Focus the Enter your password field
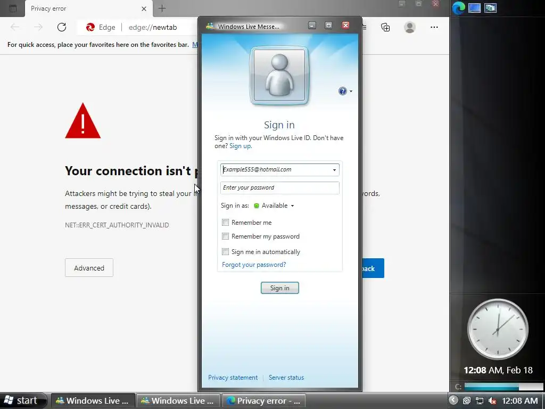Viewport: 545px width, 409px height. click(x=280, y=188)
